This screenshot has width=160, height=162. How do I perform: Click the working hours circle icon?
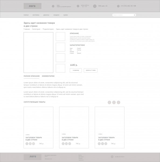coord(78,6)
